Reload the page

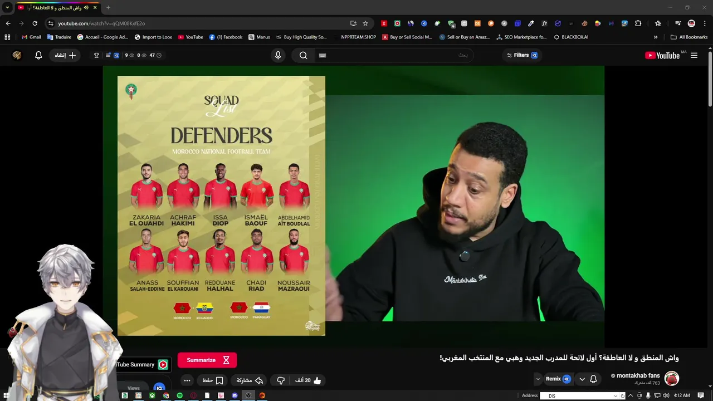[35, 23]
